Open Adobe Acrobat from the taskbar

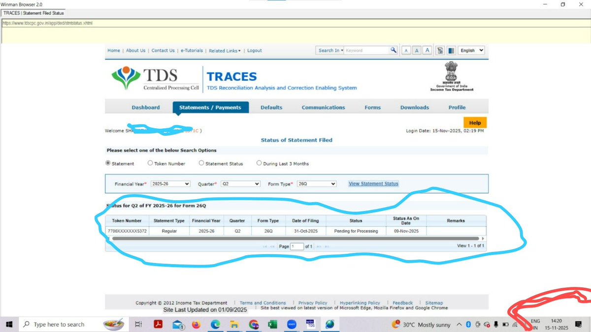[x=159, y=324]
